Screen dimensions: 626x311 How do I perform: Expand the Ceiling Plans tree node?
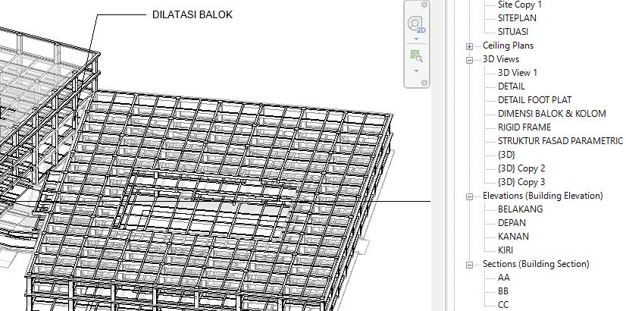click(x=470, y=46)
